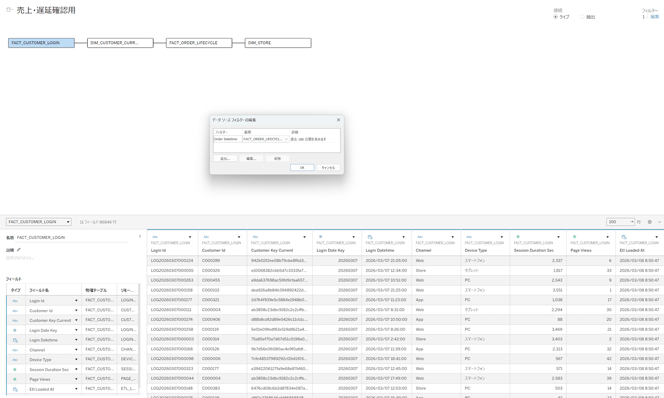Open the gear settings icon near rows field
The image size is (664, 398).
click(650, 222)
